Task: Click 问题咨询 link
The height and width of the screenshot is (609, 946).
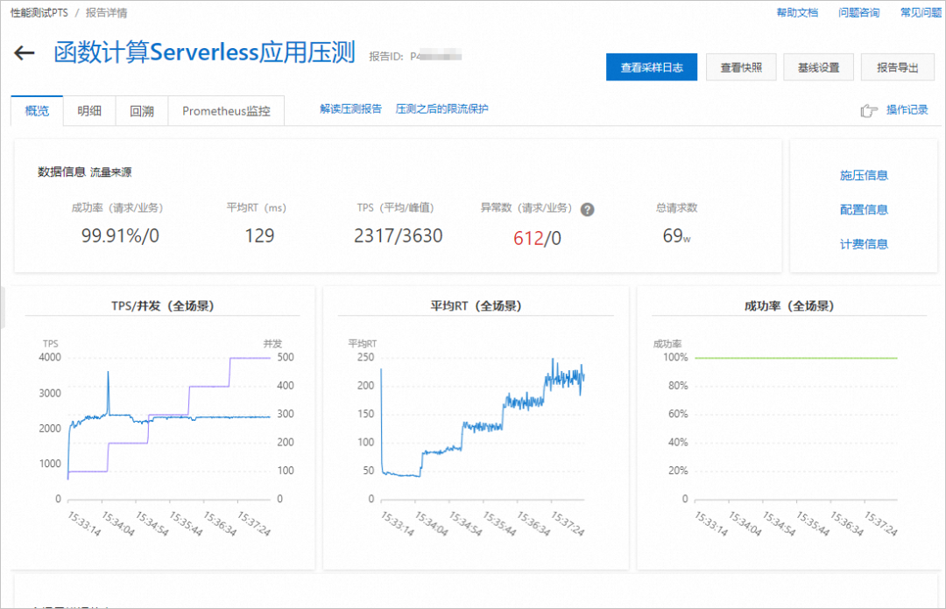Action: tap(858, 12)
